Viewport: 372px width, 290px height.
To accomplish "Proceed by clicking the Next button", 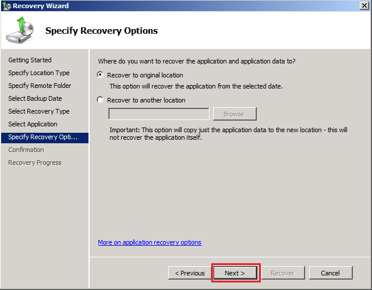I will click(235, 273).
